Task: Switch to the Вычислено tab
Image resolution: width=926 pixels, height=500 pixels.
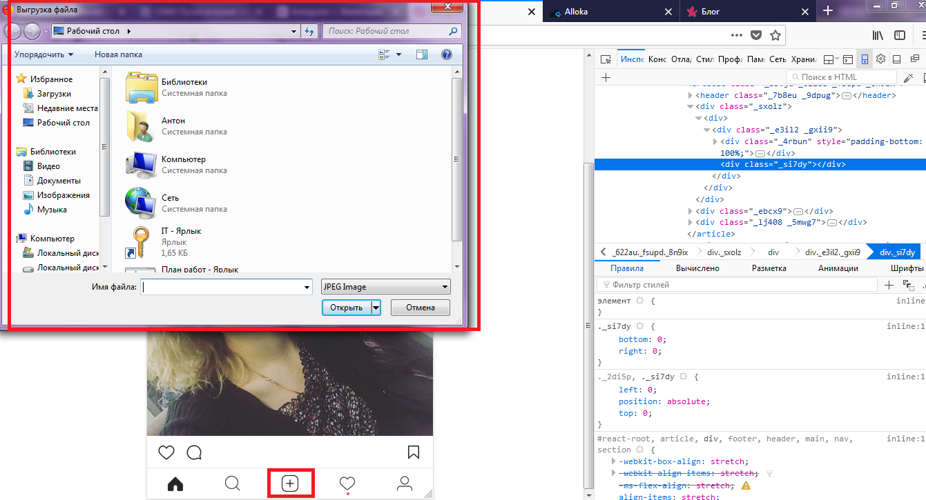Action: [x=697, y=268]
